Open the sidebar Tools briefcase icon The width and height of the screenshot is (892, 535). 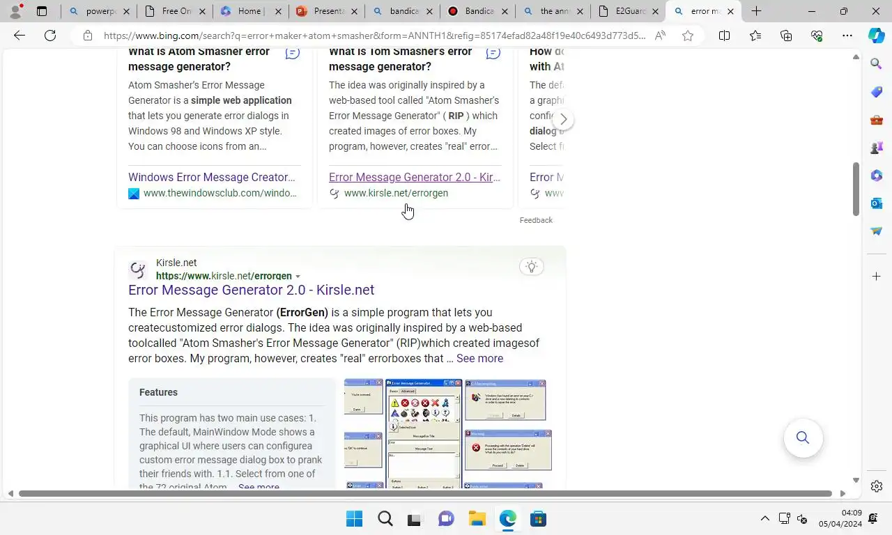877,120
